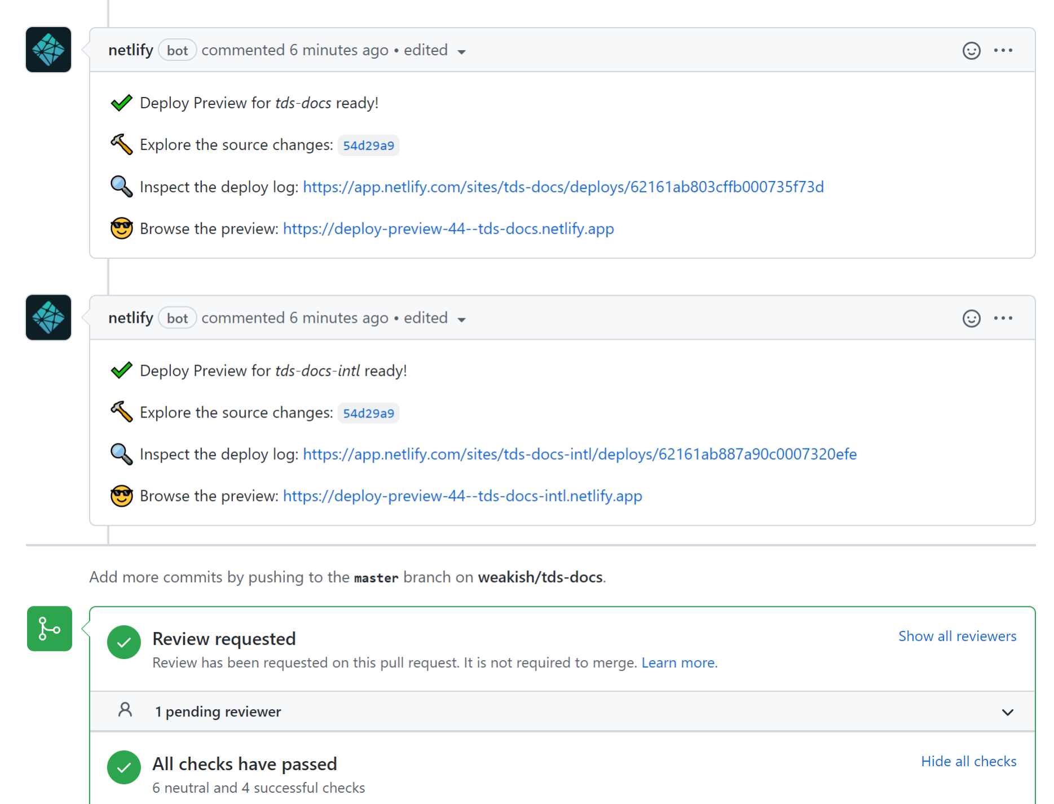Browse deploy-preview-44 tds-docs-intl preview link
This screenshot has width=1054, height=804.
pos(462,496)
